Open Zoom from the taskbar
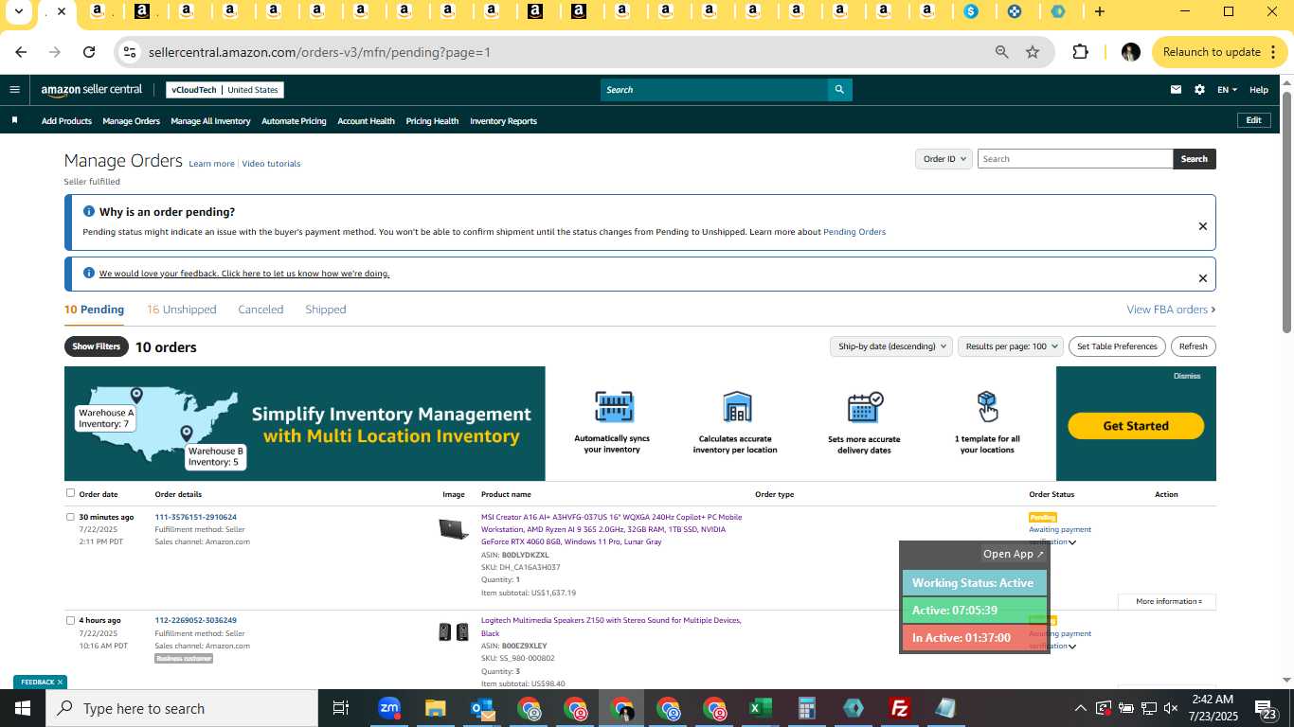The height and width of the screenshot is (727, 1294). point(388,708)
